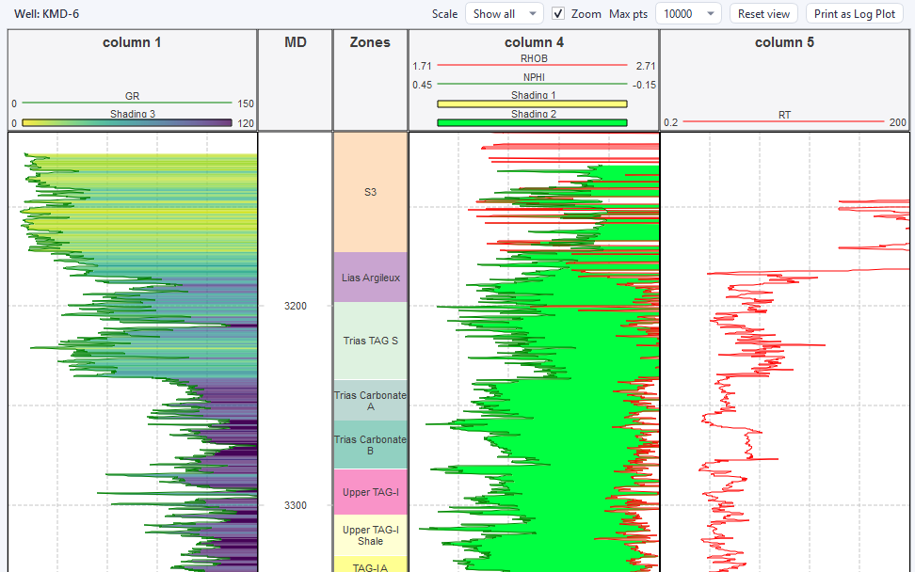Open the Max pts 10000 dropdown
Screen dimensions: 915x572
tap(688, 13)
